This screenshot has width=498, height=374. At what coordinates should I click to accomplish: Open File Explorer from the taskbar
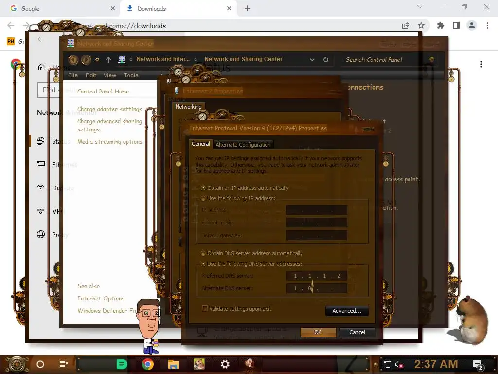pos(174,364)
